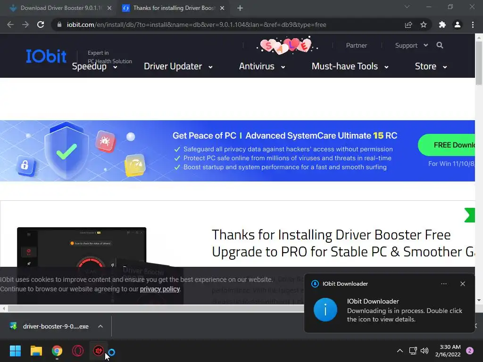483x362 pixels.
Task: Click the horizontal page scrollbar thumb
Action: pos(156,308)
